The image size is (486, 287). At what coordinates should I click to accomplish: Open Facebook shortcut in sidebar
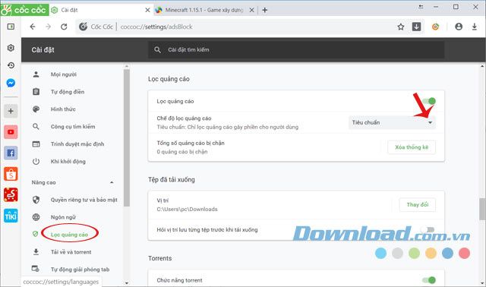click(x=11, y=153)
